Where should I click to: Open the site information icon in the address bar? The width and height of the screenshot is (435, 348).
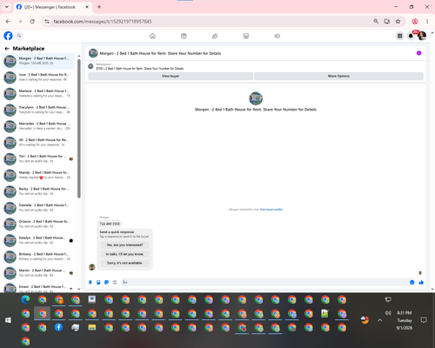click(x=47, y=21)
